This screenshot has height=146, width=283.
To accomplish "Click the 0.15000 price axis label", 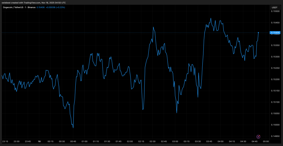I will coord(275,125).
